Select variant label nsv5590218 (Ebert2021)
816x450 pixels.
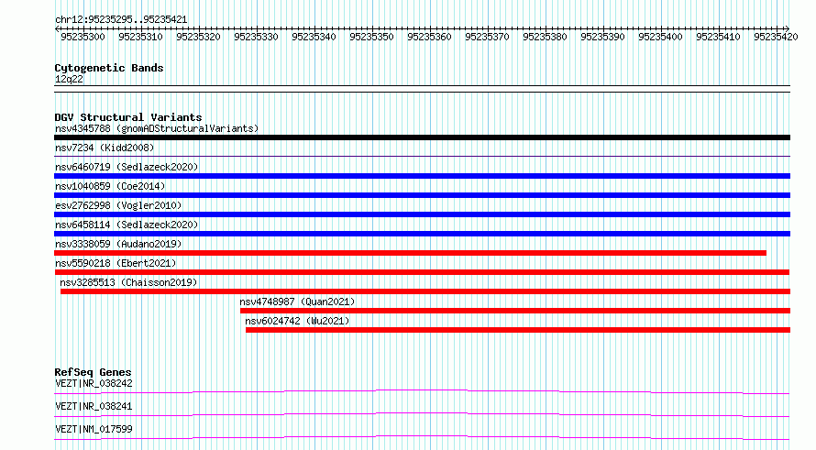tap(116, 263)
